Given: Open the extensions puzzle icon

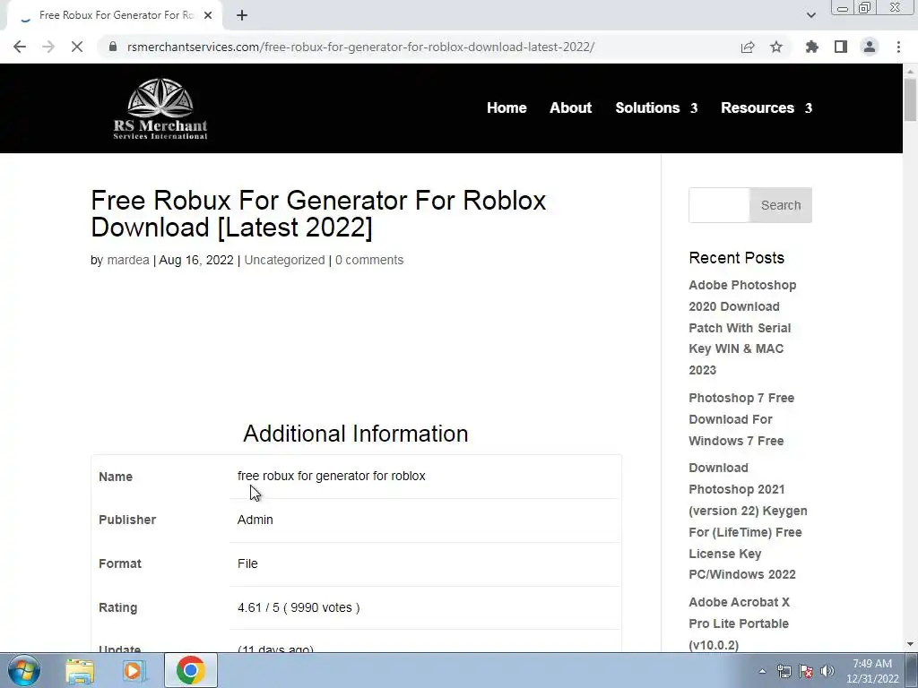Looking at the screenshot, I should click(x=812, y=47).
